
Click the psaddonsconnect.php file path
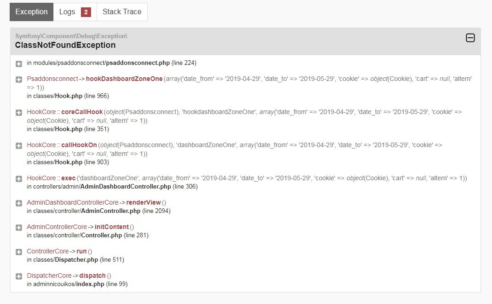[x=111, y=63]
